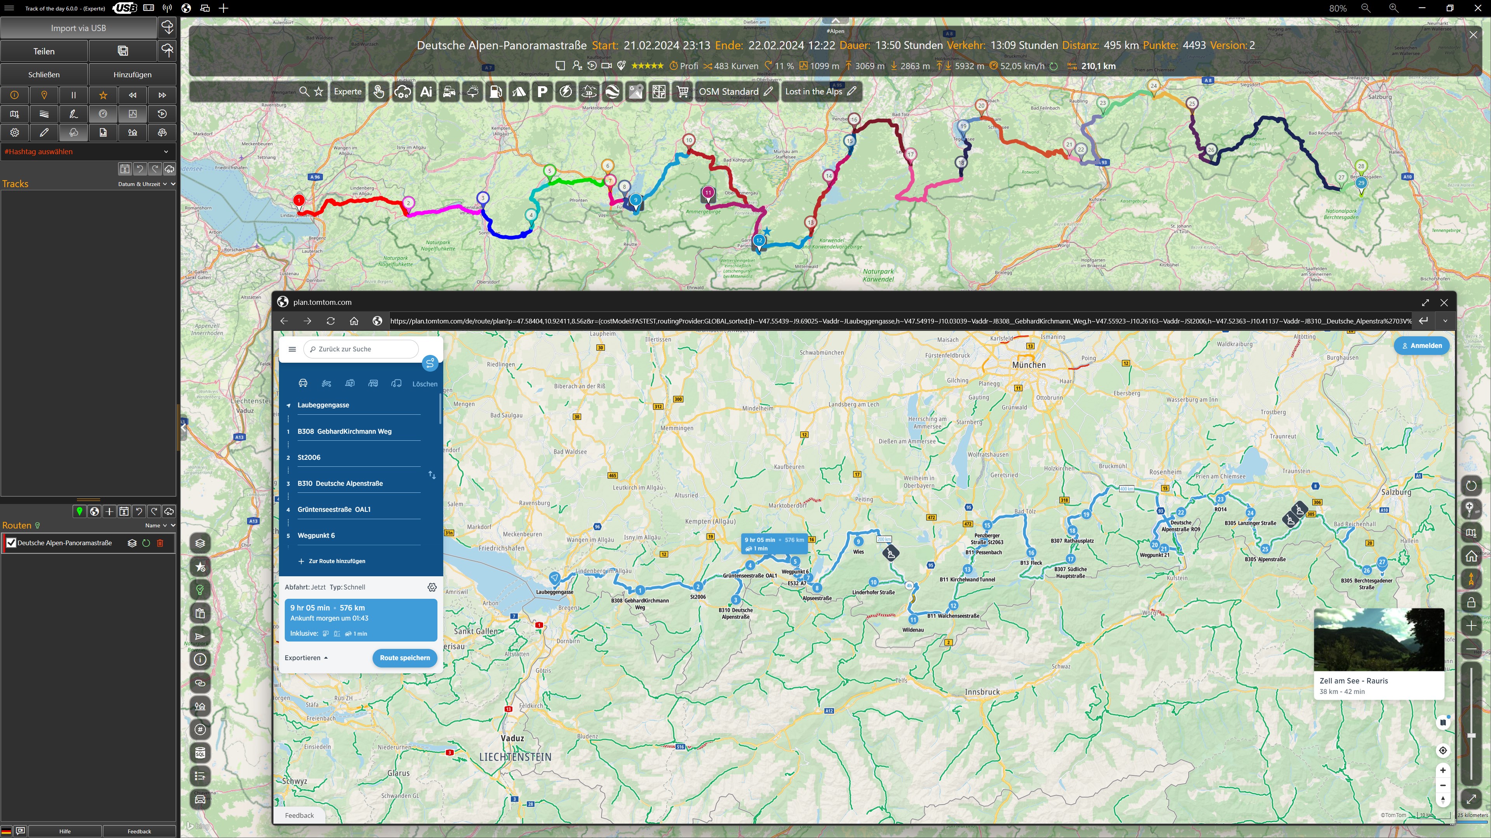Click the camping tent icon in toolbar
This screenshot has width=1491, height=838.
[519, 91]
